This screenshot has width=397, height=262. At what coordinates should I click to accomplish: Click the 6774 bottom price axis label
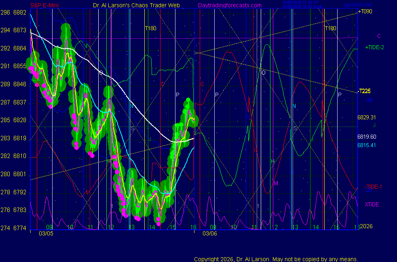[x=20, y=229]
